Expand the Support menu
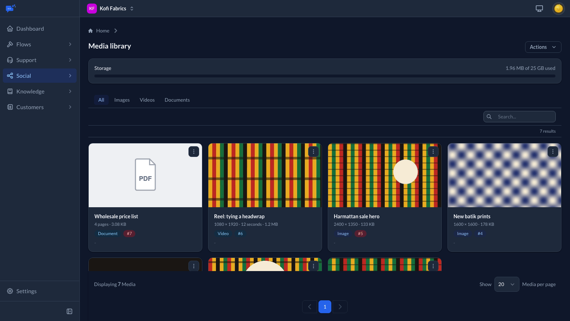Screen dimensions: 570x321 pos(40,60)
